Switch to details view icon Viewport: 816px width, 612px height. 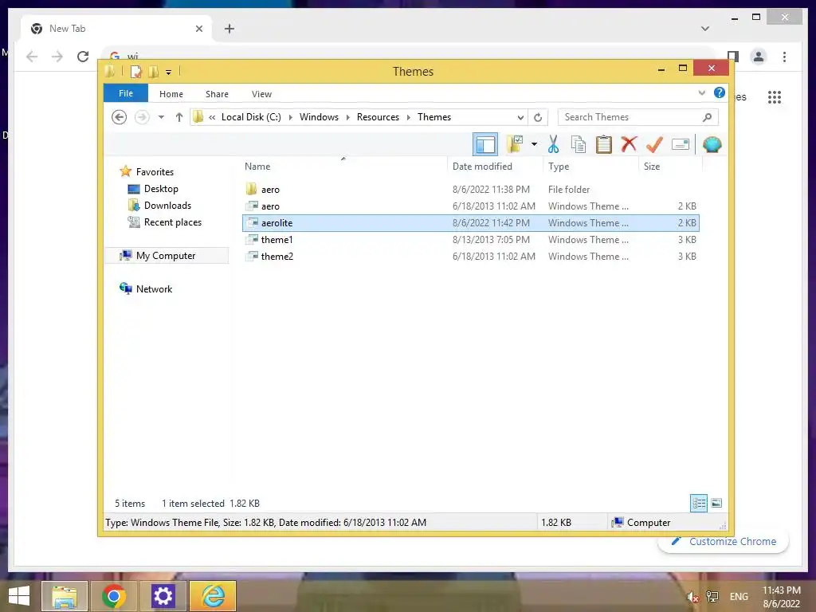coord(698,504)
